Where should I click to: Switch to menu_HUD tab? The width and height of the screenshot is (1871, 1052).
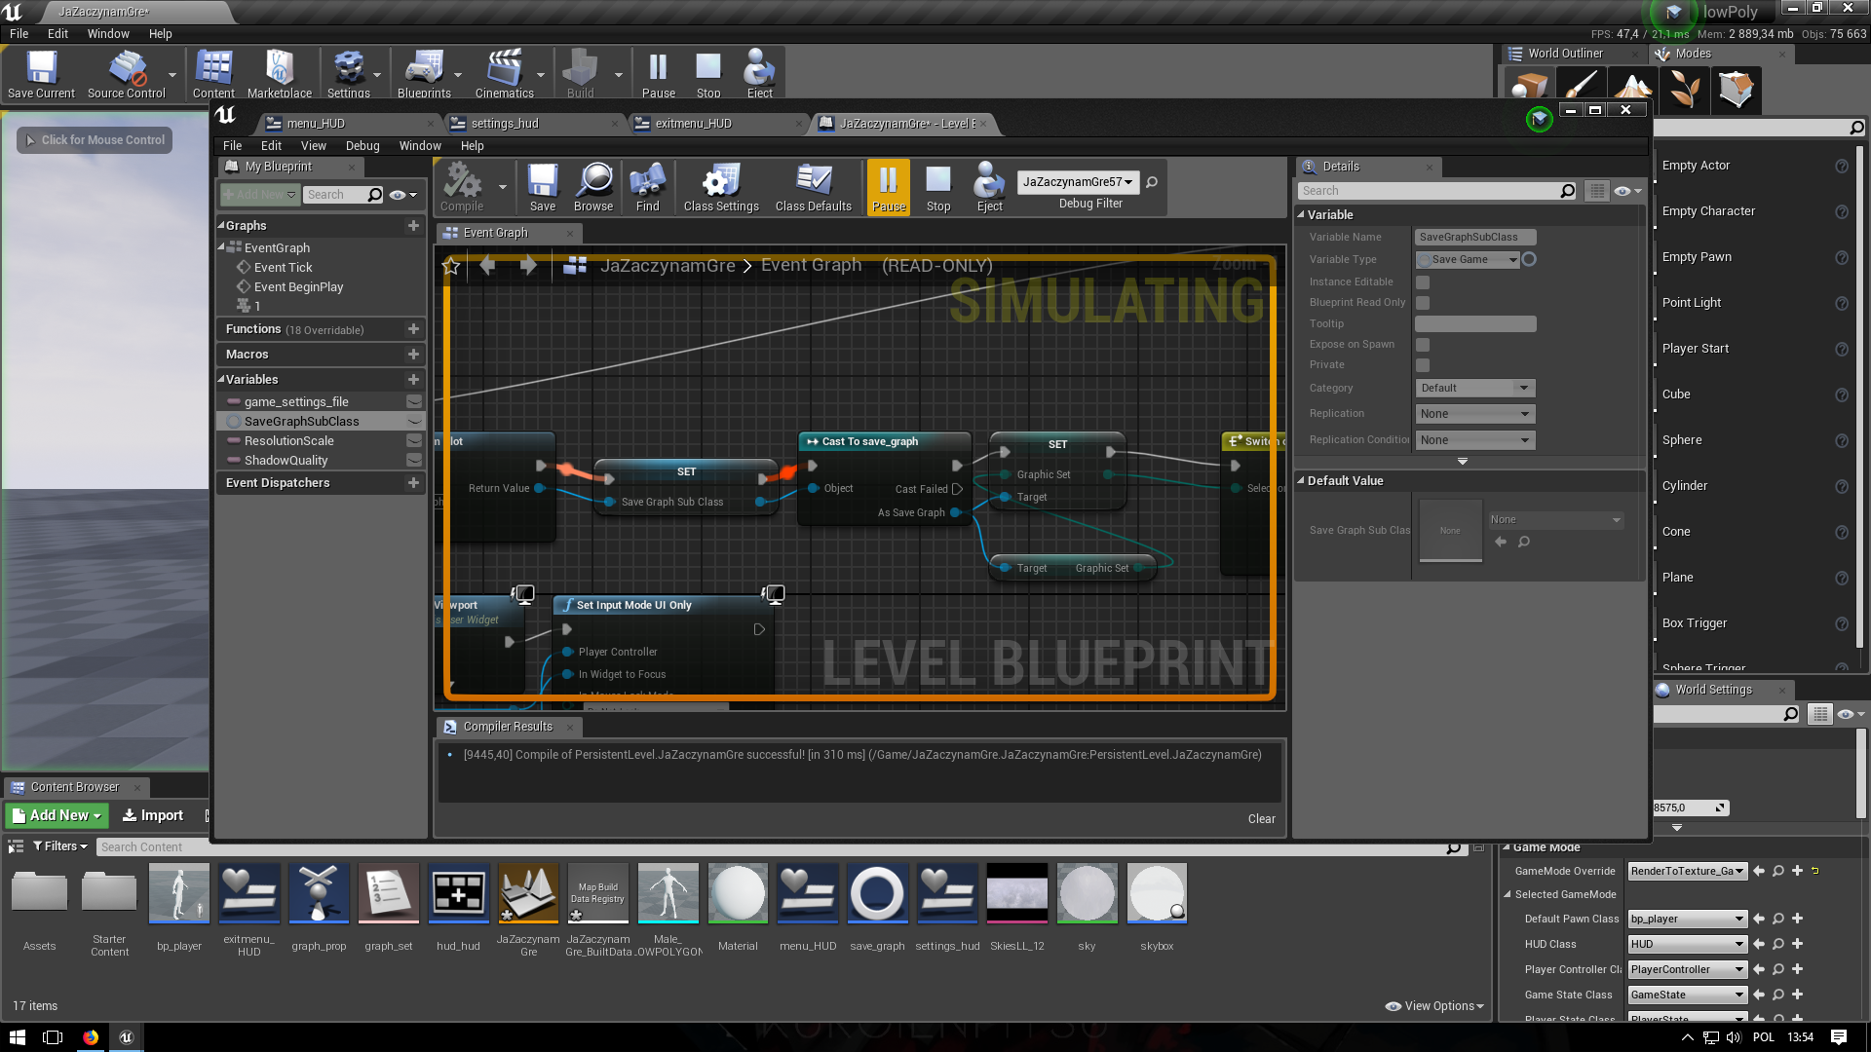pyautogui.click(x=316, y=124)
